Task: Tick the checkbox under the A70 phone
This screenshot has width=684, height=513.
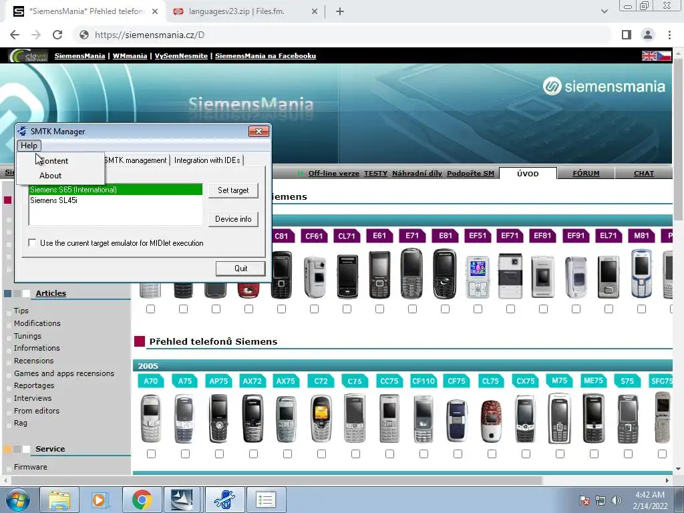Action: (152, 454)
